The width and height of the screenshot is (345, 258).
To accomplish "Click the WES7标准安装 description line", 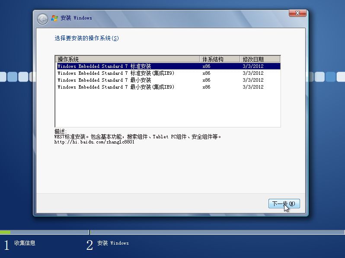I will click(x=138, y=137).
